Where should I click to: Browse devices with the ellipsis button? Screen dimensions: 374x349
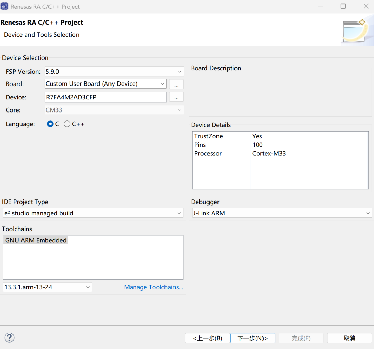coord(176,97)
